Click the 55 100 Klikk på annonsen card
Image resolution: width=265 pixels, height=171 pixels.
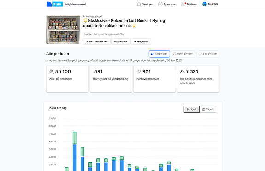click(67, 79)
